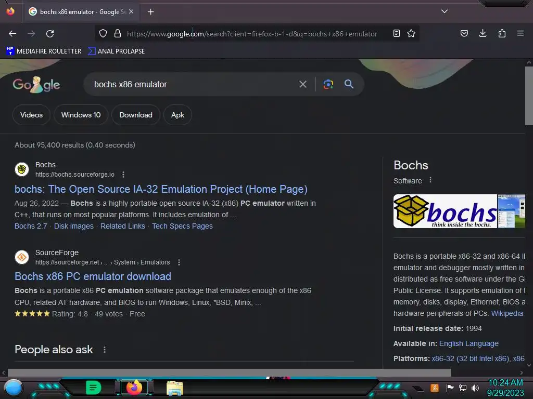Switch to Firefox in the taskbar
Screen dimensions: 533x399
point(134,388)
